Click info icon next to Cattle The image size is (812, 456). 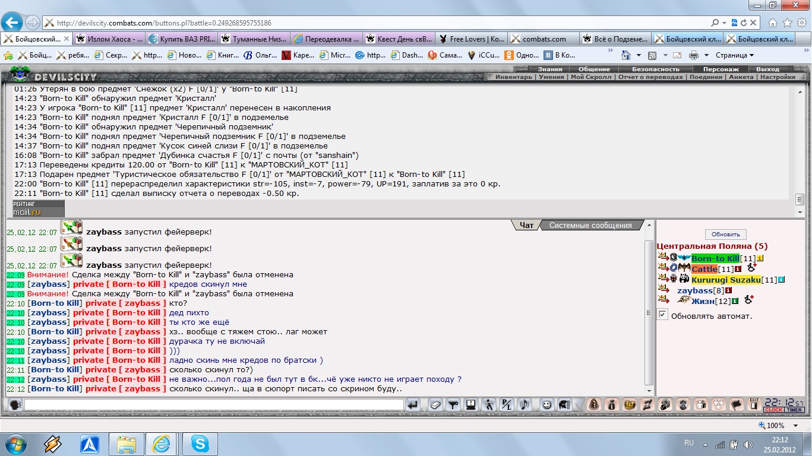pyautogui.click(x=738, y=269)
